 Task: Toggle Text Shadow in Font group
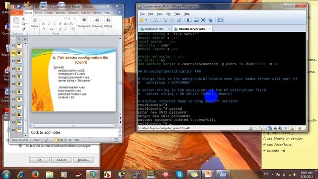60,24
